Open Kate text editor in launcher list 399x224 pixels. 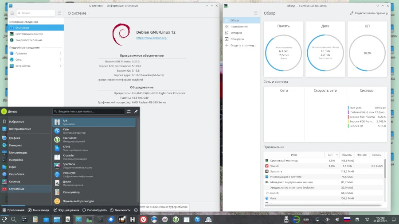(94, 131)
